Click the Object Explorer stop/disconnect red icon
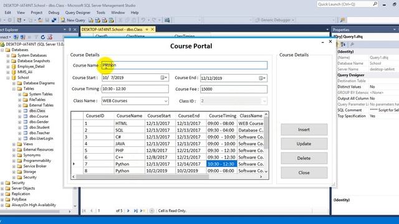This screenshot has width=399, height=224. tap(50, 37)
